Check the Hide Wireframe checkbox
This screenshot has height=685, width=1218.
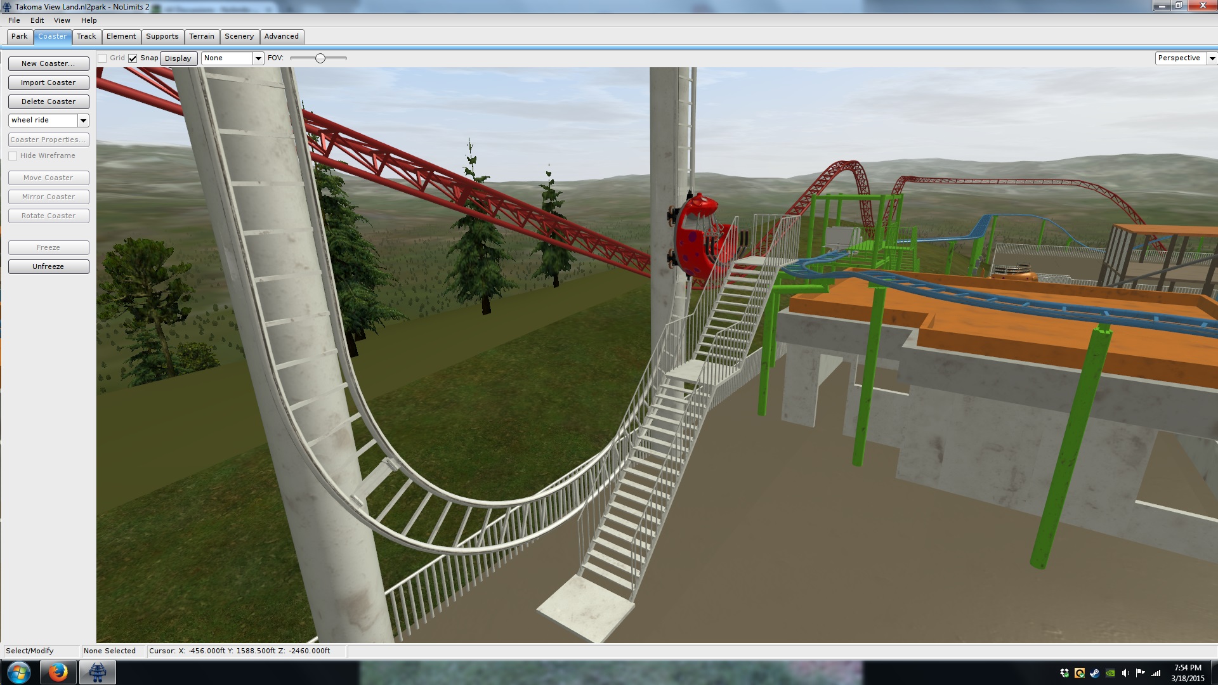click(x=13, y=156)
